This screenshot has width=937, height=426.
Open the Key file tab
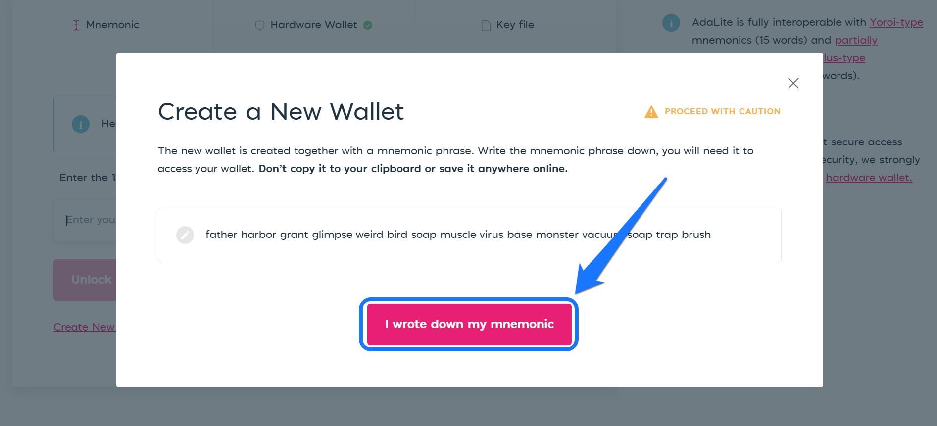(x=507, y=24)
